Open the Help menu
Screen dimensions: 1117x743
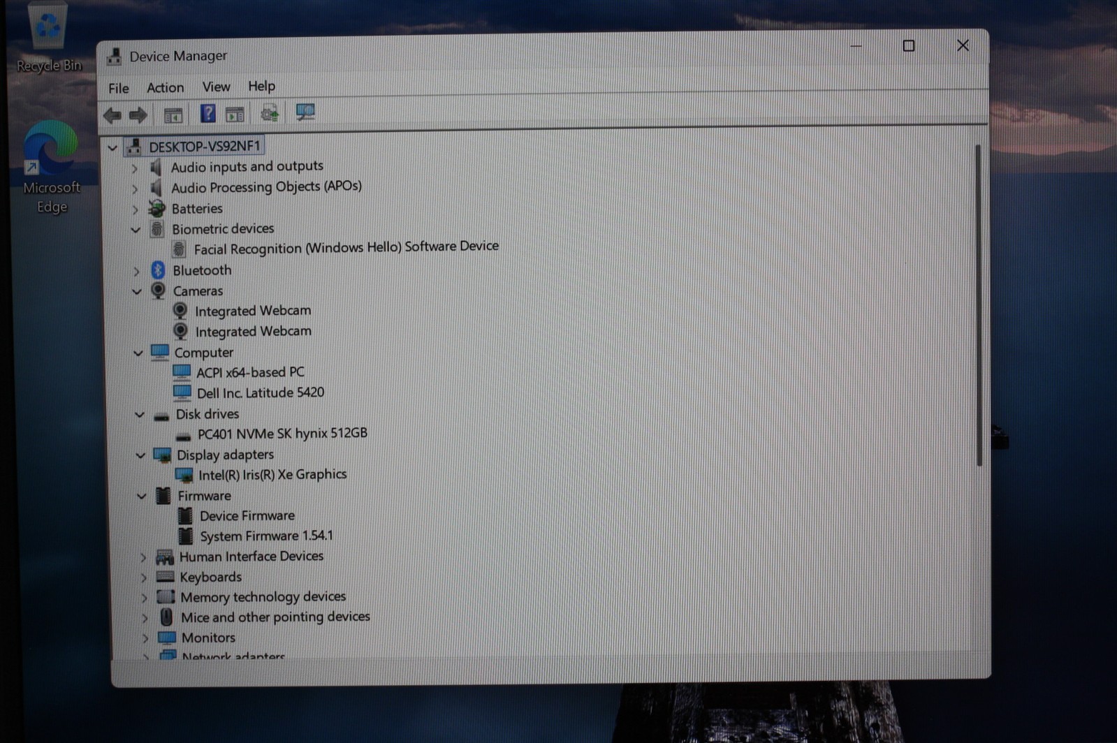(262, 86)
